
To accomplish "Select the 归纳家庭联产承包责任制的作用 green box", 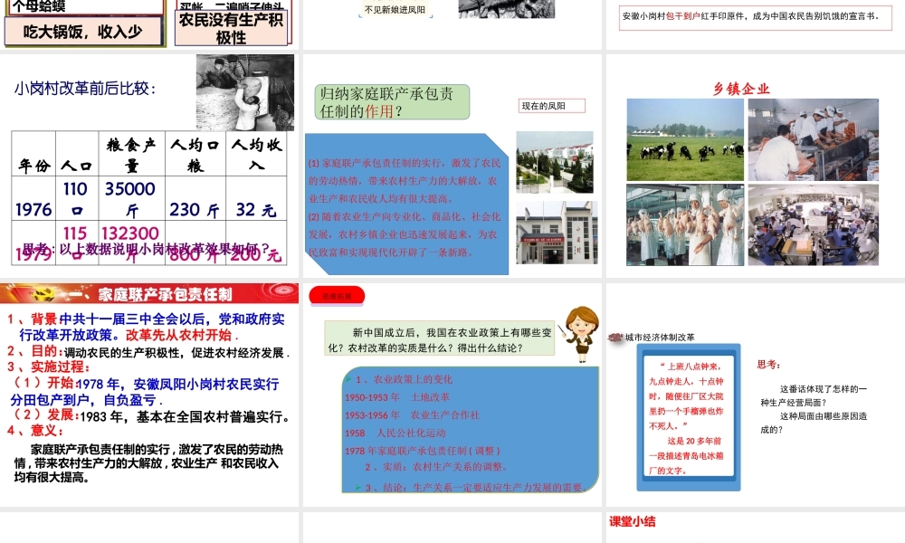I will pyautogui.click(x=392, y=102).
